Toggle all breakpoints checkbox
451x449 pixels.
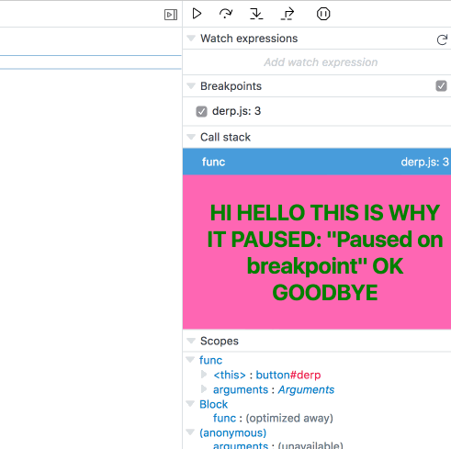click(441, 86)
